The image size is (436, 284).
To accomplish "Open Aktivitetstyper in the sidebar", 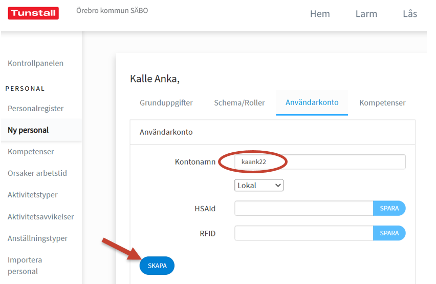I will 33,195.
